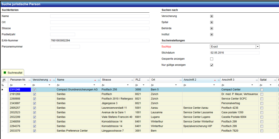This screenshot has width=279, height=139.
Task: Click the grid column chooser icon
Action: 3,80
